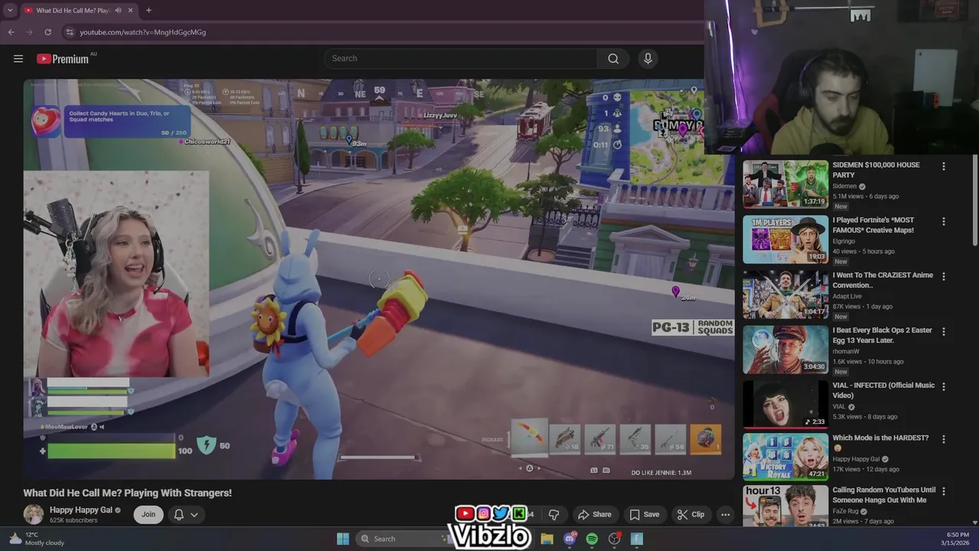Viewport: 979px width, 551px height.
Task: Open Happy Happy Gal channel avatar
Action: tap(33, 514)
